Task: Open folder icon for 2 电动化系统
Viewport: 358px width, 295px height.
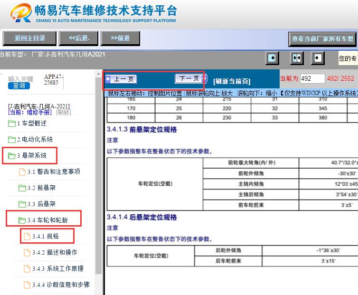Action: pos(12,139)
